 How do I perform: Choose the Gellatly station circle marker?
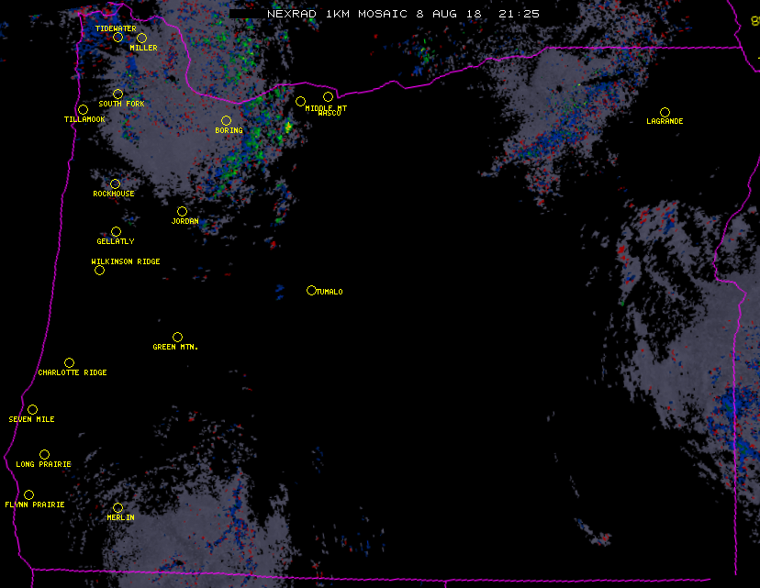click(116, 232)
